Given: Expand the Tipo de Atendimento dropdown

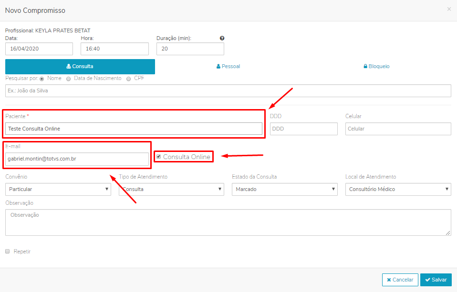Looking at the screenshot, I should (x=171, y=189).
